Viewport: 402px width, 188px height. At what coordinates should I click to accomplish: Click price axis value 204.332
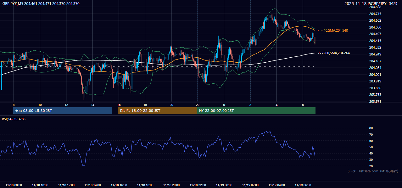tap(375, 47)
